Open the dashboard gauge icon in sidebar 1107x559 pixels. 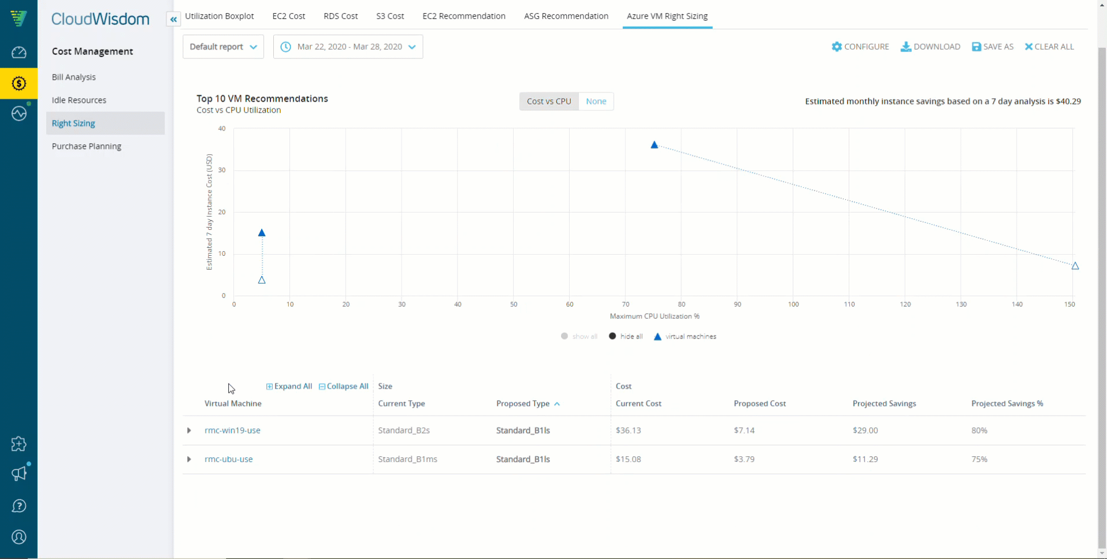pyautogui.click(x=18, y=53)
